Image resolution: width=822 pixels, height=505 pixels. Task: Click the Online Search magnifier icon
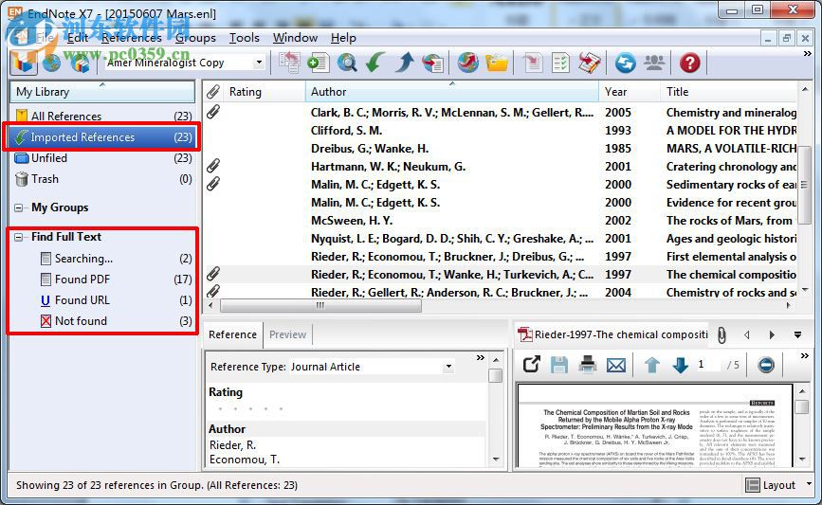coord(347,63)
